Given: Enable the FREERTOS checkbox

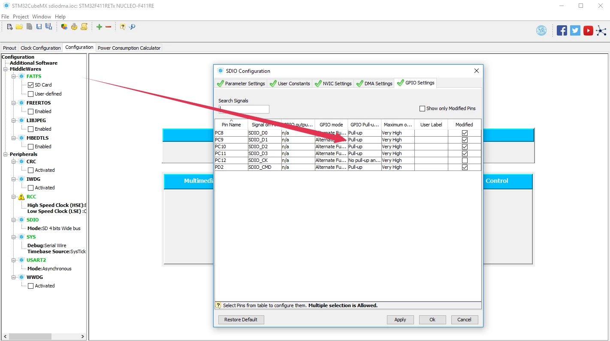Looking at the screenshot, I should click(30, 111).
